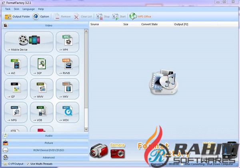Click the disc drive icon beside ROM Device

(6, 150)
